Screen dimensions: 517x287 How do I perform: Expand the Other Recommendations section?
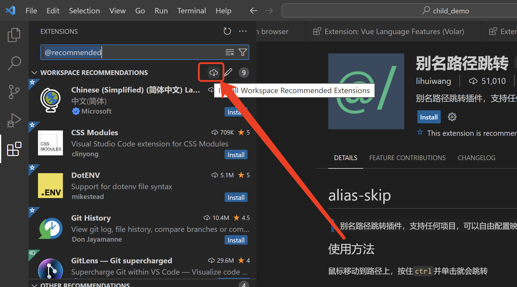click(x=34, y=285)
